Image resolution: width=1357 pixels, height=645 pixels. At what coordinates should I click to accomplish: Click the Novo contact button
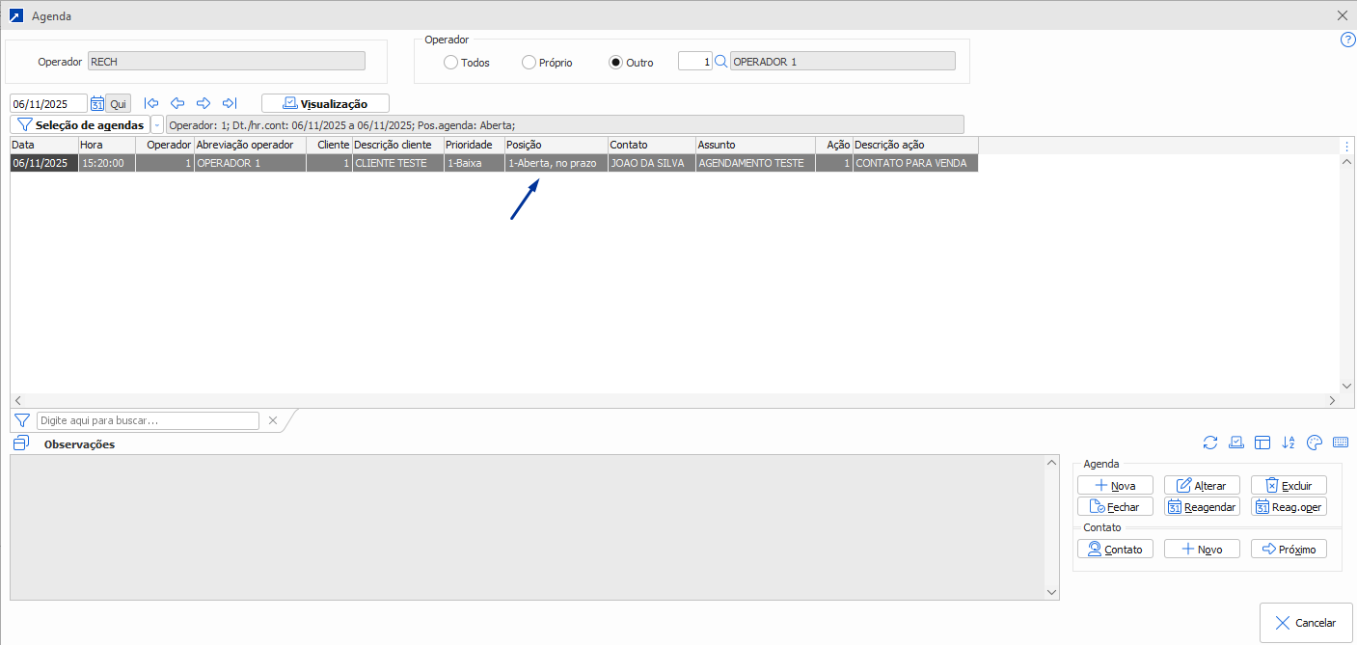pos(1202,549)
